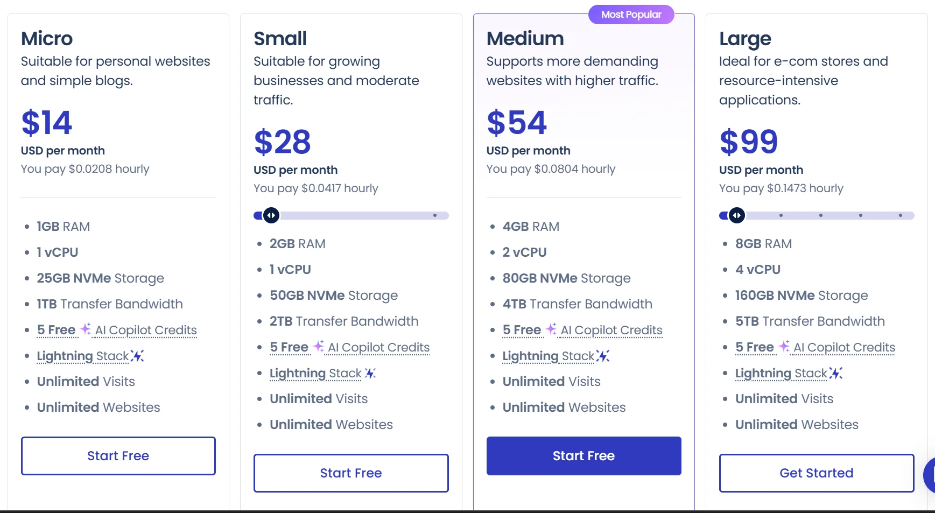935x513 pixels.
Task: Click sparkle icon in Micro AI Copilot Credits
Action: point(86,329)
